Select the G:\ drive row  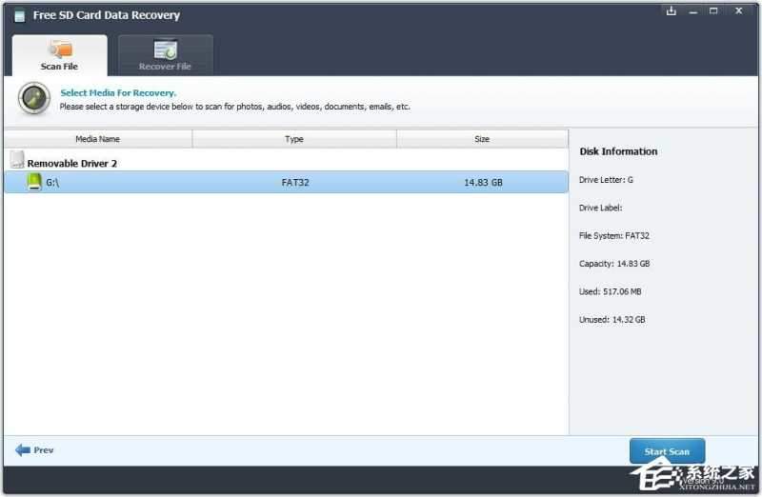coord(287,182)
